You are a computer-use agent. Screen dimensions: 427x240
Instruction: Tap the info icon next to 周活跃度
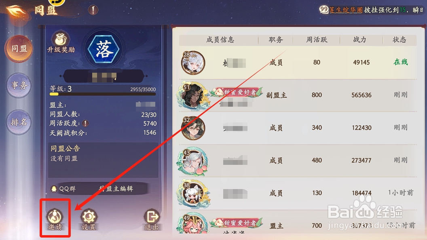(x=85, y=123)
